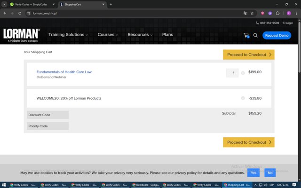The height and width of the screenshot is (188, 301).
Task: Open the red shield extension icon
Action: pyautogui.click(x=262, y=13)
